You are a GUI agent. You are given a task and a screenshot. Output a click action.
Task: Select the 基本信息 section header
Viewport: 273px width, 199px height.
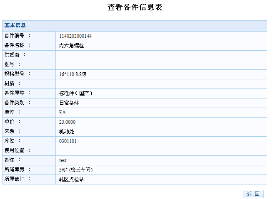(15, 25)
